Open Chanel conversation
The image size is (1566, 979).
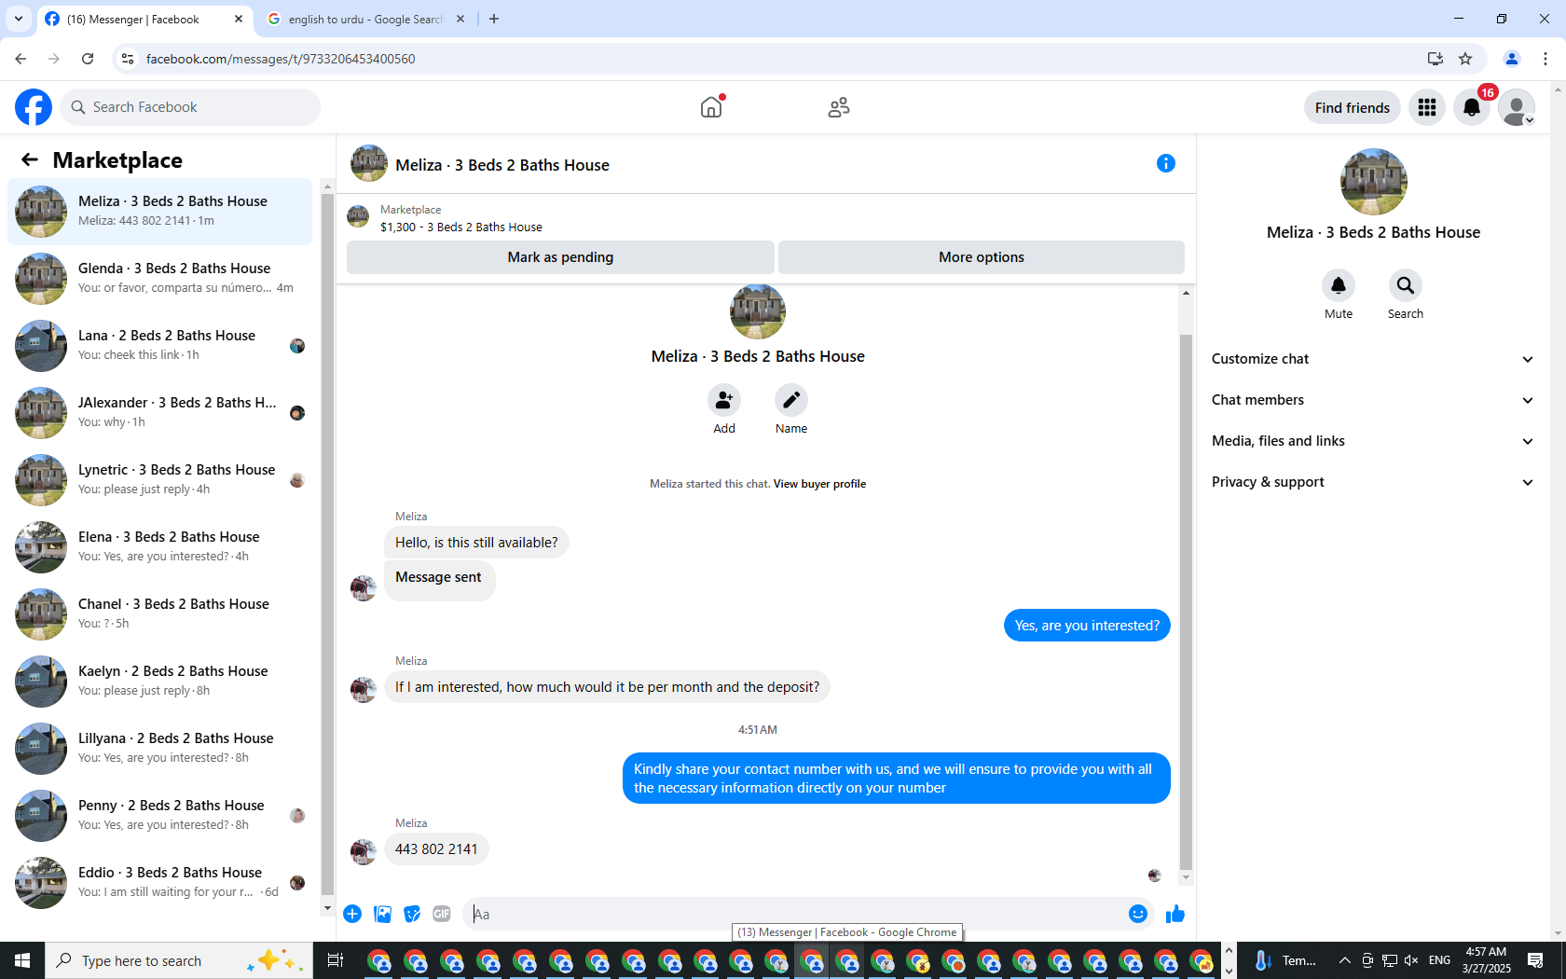(x=160, y=614)
